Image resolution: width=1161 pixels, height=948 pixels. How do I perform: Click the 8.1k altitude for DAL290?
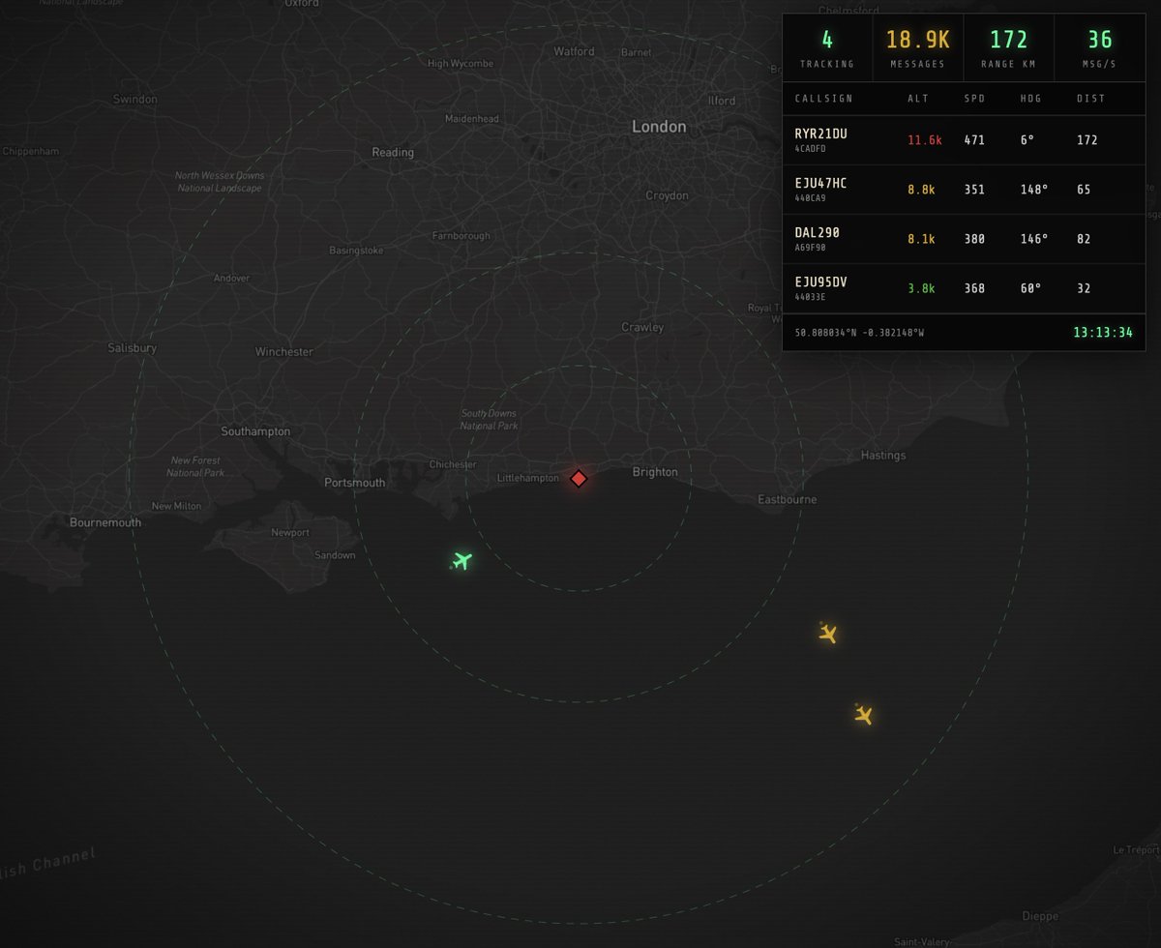coord(921,239)
